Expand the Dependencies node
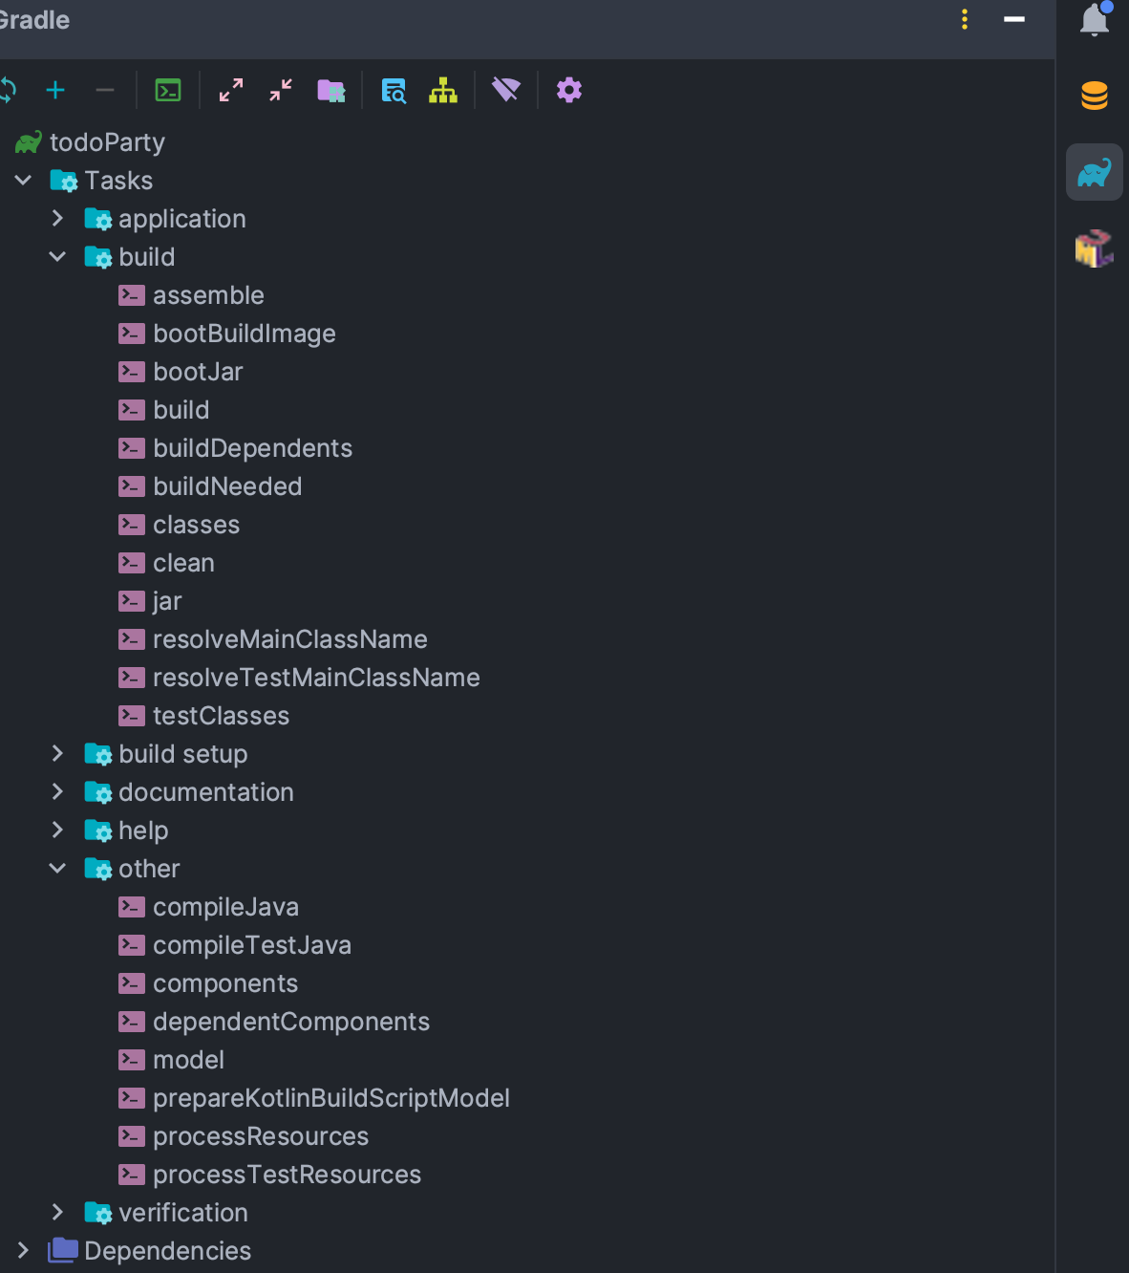This screenshot has height=1273, width=1129. tap(23, 1251)
